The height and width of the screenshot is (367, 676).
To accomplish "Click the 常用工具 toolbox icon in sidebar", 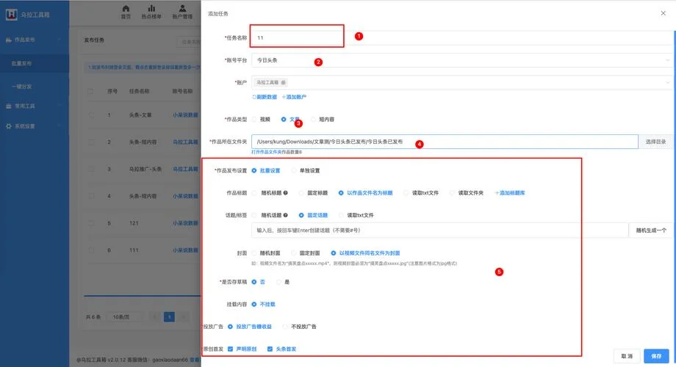I will [x=9, y=106].
